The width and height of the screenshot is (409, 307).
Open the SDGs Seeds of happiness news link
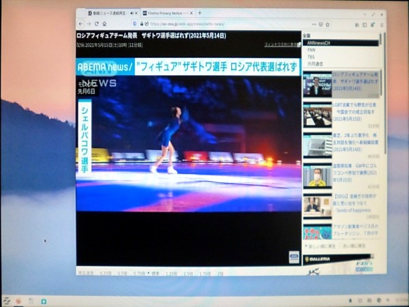pyautogui.click(x=354, y=203)
